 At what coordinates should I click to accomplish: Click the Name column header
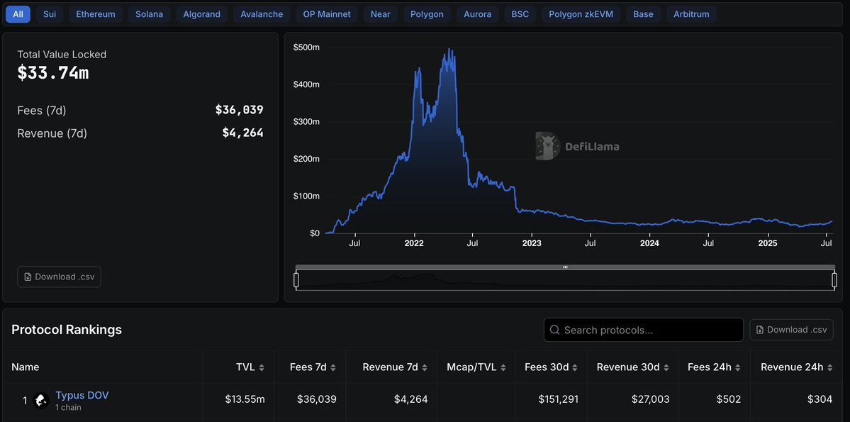26,367
